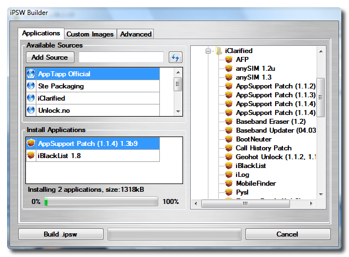Viewport: 349px width, 257px height.
Task: Select the Unlock.no source
Action: pos(93,110)
